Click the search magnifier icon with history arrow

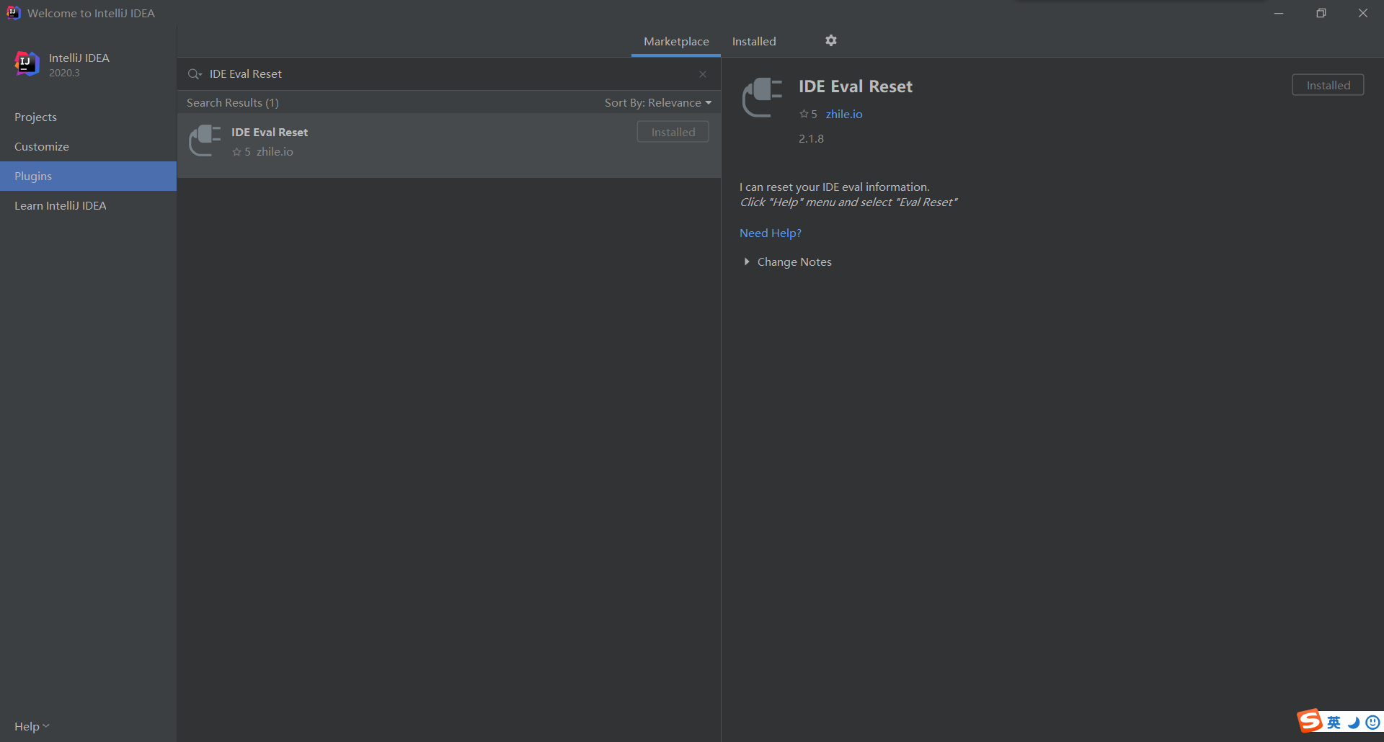pyautogui.click(x=195, y=74)
